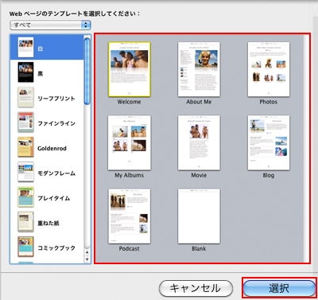Pick the モダンフレーム theme icon
The image size is (318, 300).
pos(25,172)
